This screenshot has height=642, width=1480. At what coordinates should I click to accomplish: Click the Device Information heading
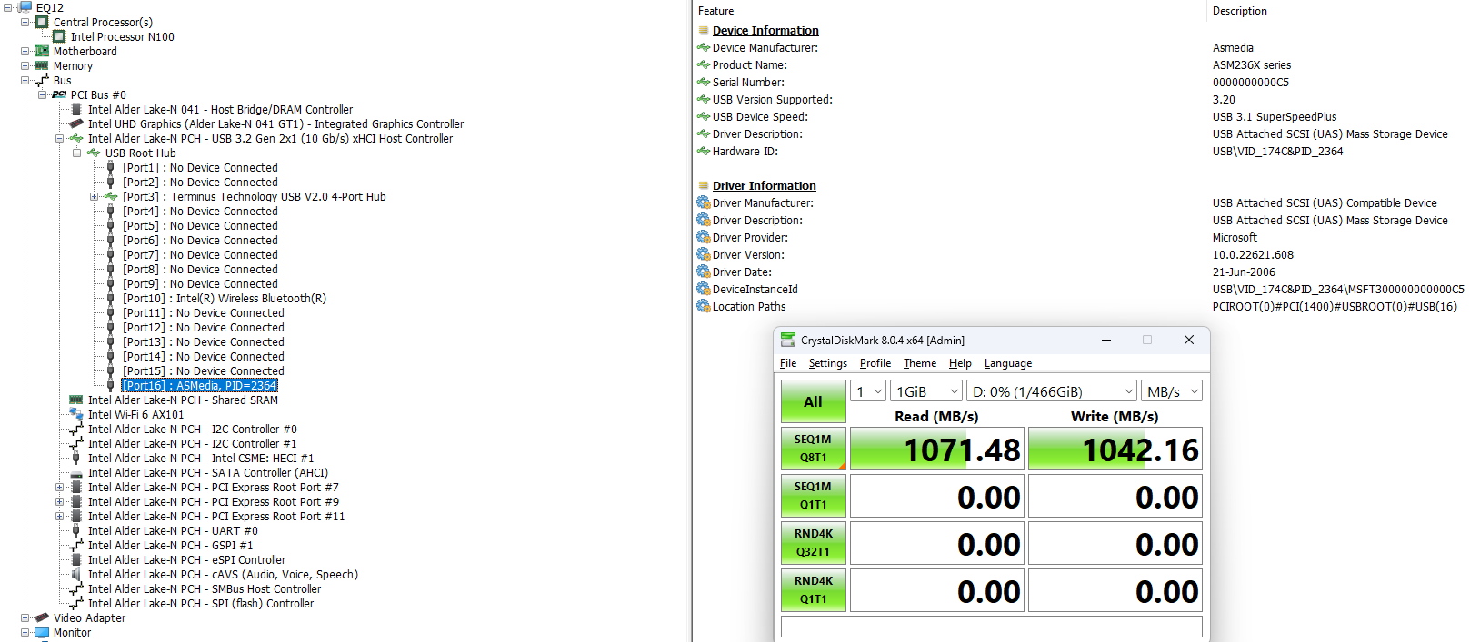(x=765, y=30)
